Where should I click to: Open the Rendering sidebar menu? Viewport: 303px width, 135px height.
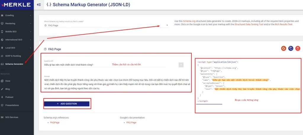[x=17, y=24]
